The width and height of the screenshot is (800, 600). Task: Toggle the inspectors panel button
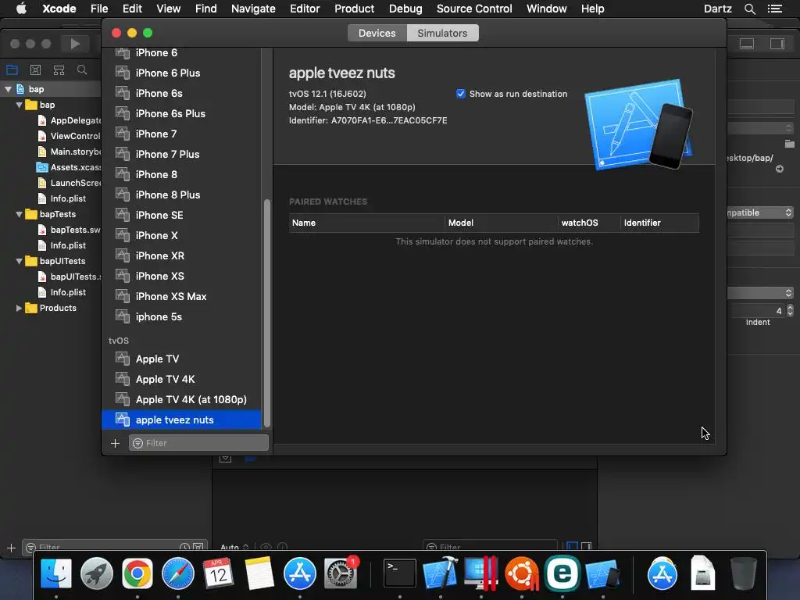click(x=777, y=44)
